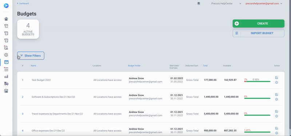
Task: Click the IMPORT BUDGET button
Action: (x=259, y=33)
